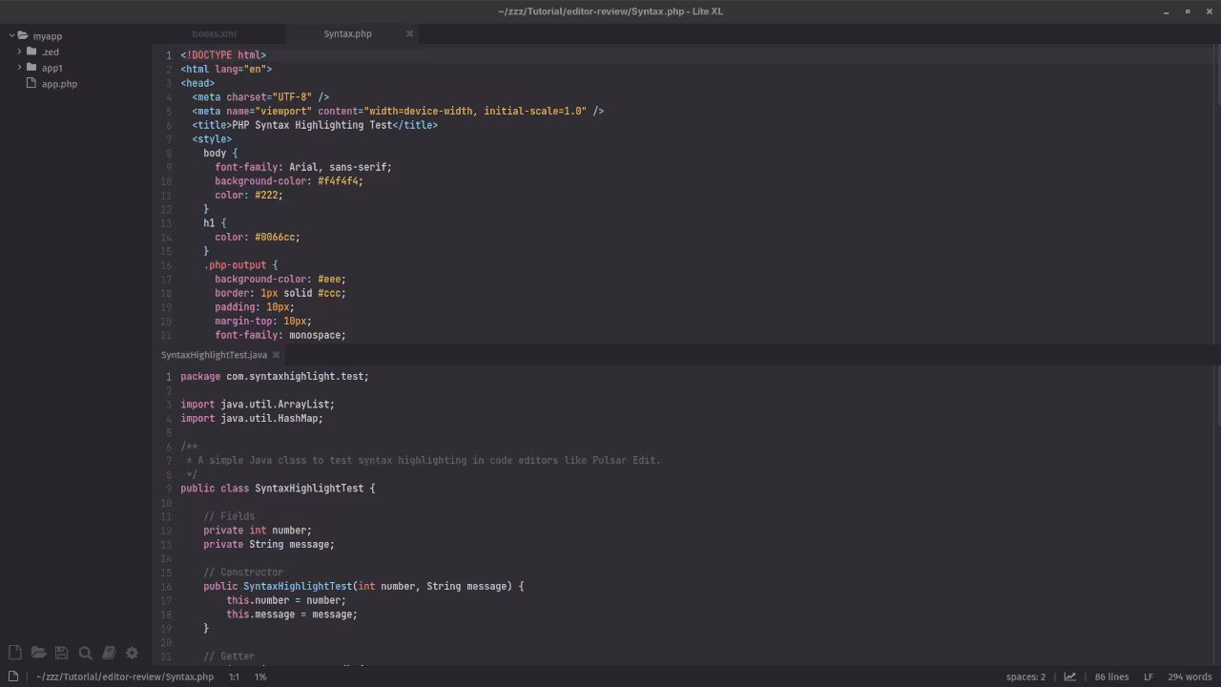Click the graph icon in the status bar
The height and width of the screenshot is (687, 1221).
[1069, 677]
